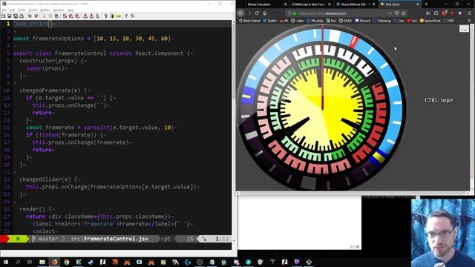Open the Firefox Library icon
475x267 pixels.
428,13
